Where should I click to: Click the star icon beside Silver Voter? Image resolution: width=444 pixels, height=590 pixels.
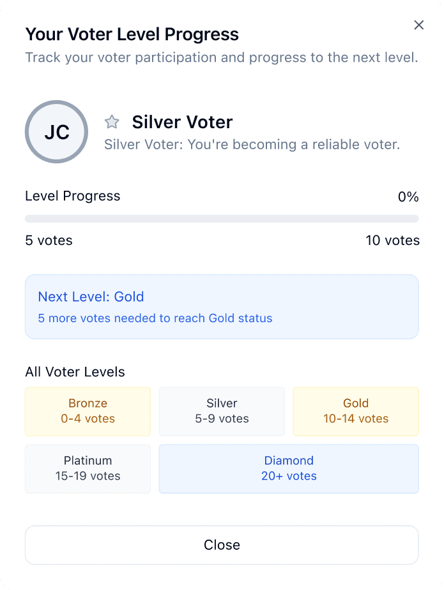tap(112, 122)
